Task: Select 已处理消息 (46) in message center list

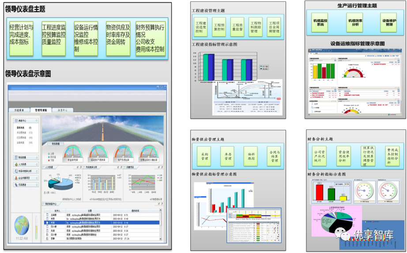Action: [x=24, y=138]
